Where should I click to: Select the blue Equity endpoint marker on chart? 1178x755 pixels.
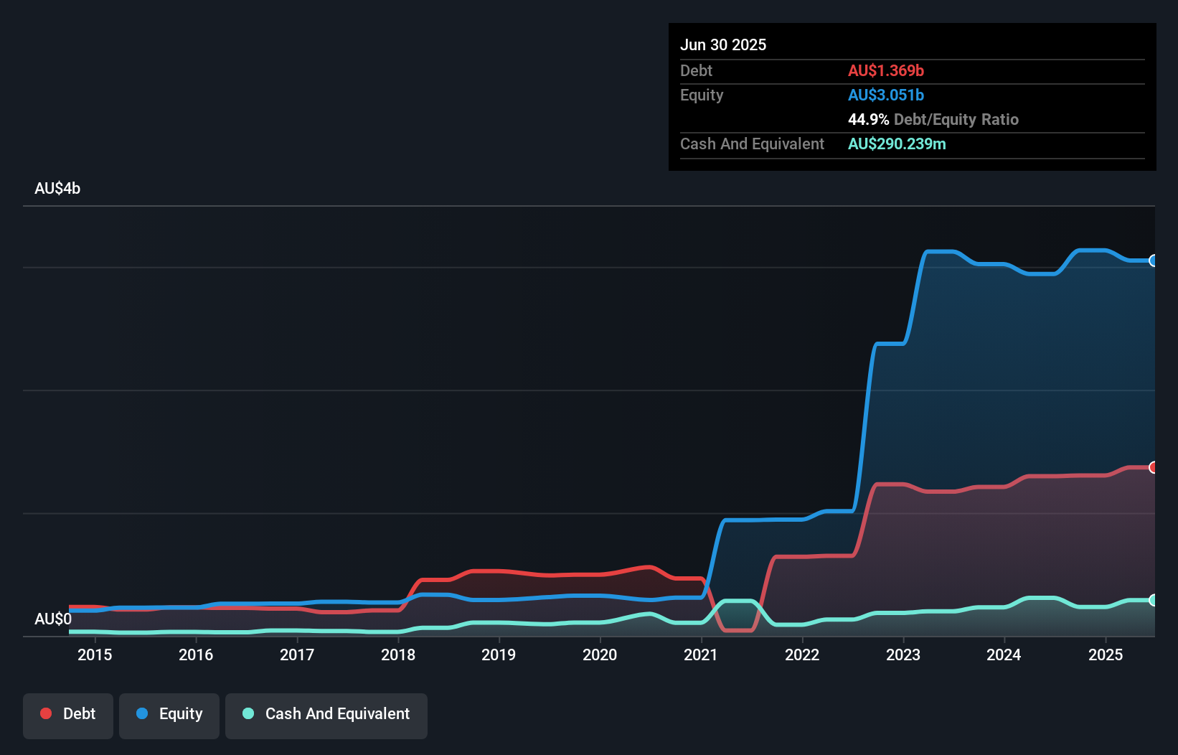tap(1154, 261)
